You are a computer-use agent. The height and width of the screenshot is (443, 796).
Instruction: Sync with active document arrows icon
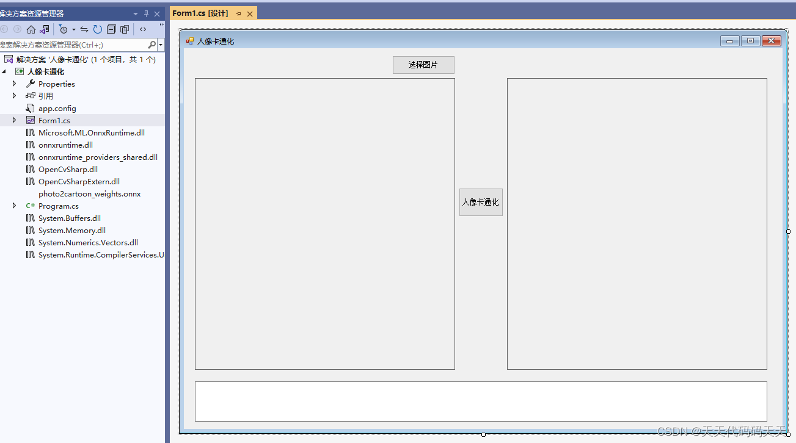pos(84,29)
